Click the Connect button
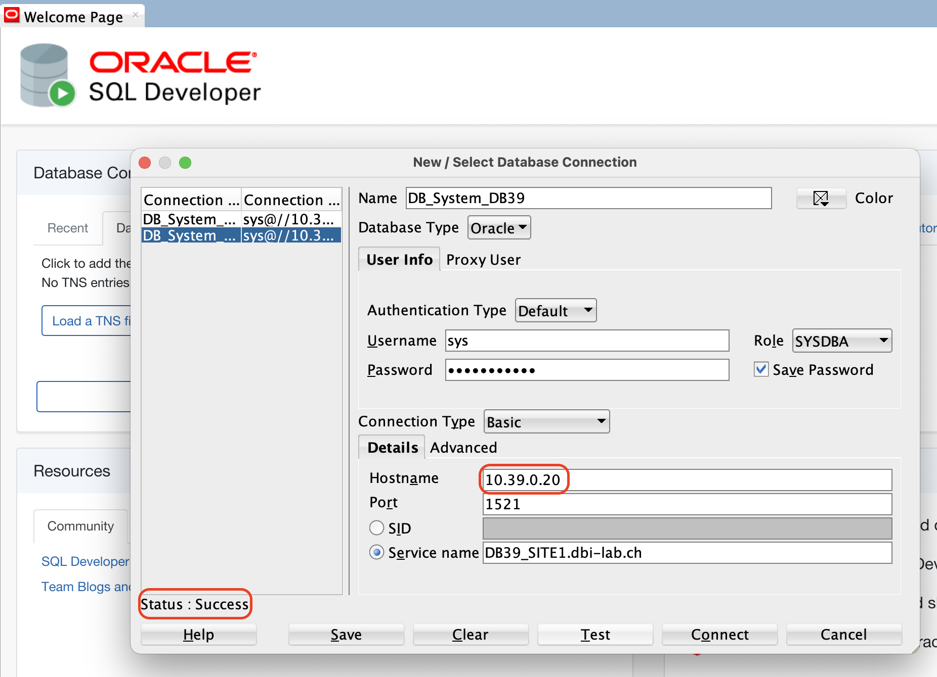This screenshot has width=937, height=677. coord(719,634)
